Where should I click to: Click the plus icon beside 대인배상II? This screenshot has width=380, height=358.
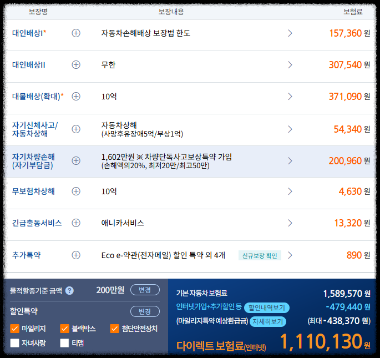(x=76, y=65)
